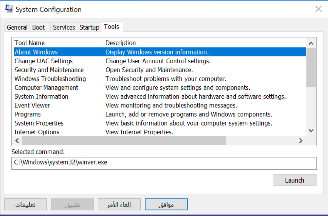Open the Startup tab
The height and width of the screenshot is (216, 328).
(89, 27)
